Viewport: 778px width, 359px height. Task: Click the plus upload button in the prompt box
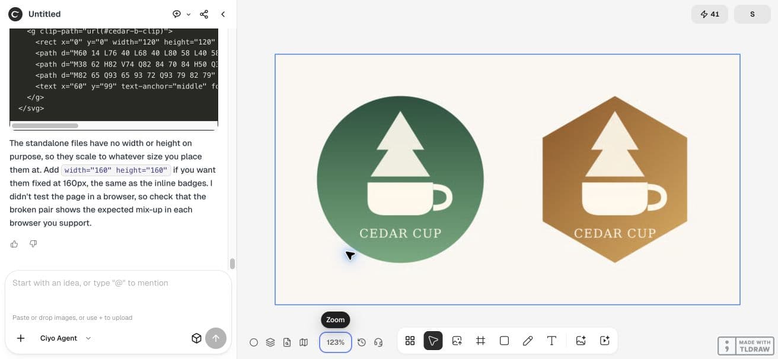(21, 338)
